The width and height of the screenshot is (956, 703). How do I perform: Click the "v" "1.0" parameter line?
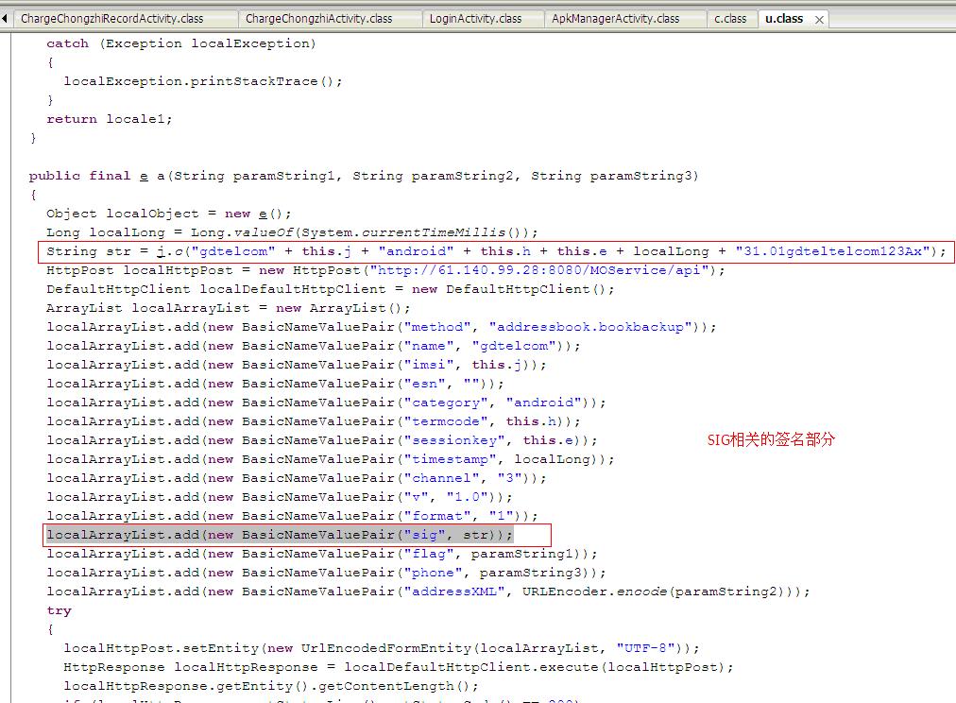280,497
